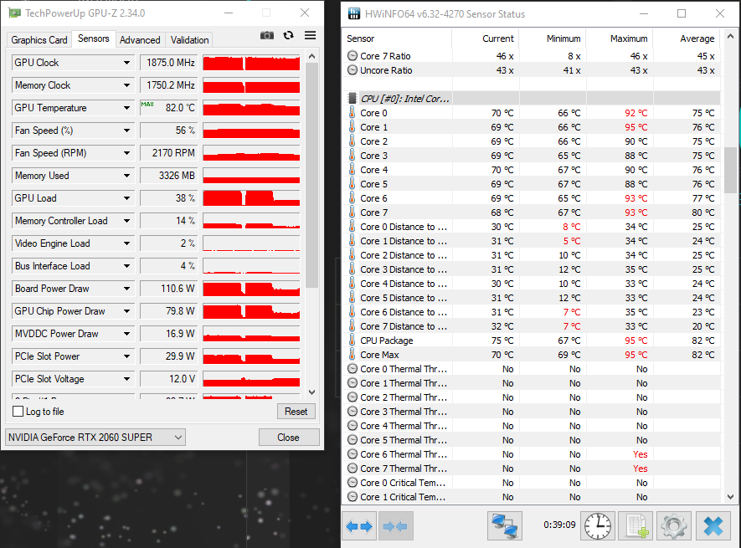Screen dimensions: 741x548
Task: Click the Maximum column header in HWiNFO
Action: click(620, 38)
